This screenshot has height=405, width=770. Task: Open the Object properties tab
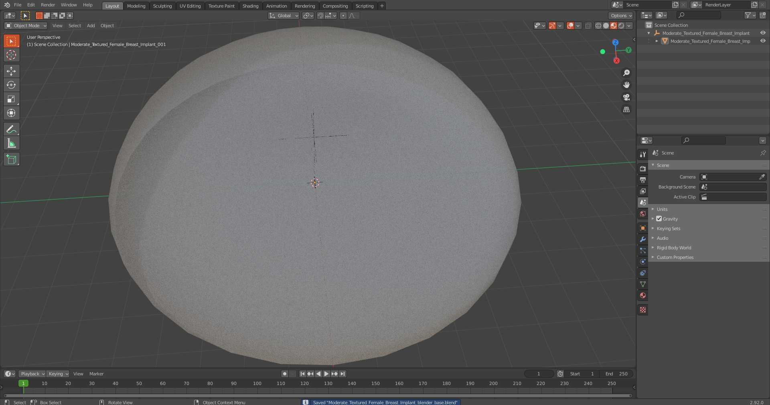click(x=643, y=228)
